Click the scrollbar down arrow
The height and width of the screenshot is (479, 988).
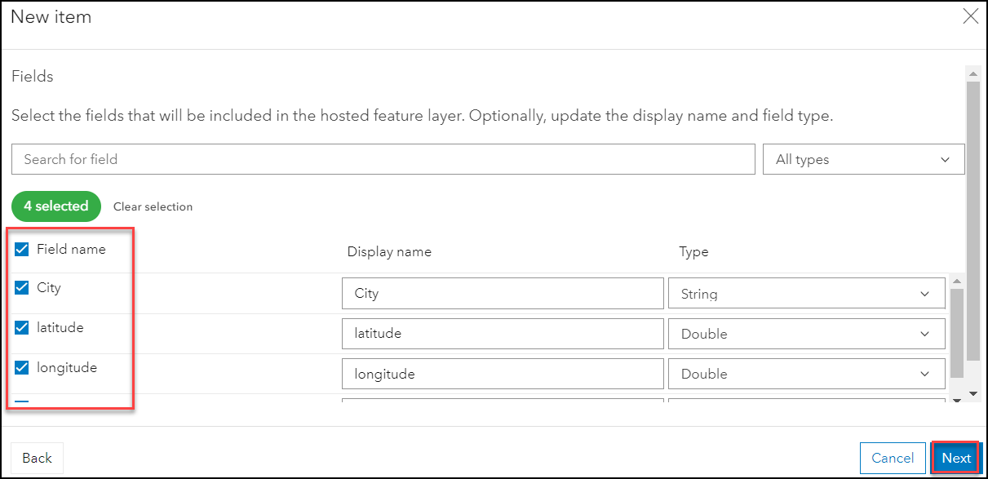[972, 394]
